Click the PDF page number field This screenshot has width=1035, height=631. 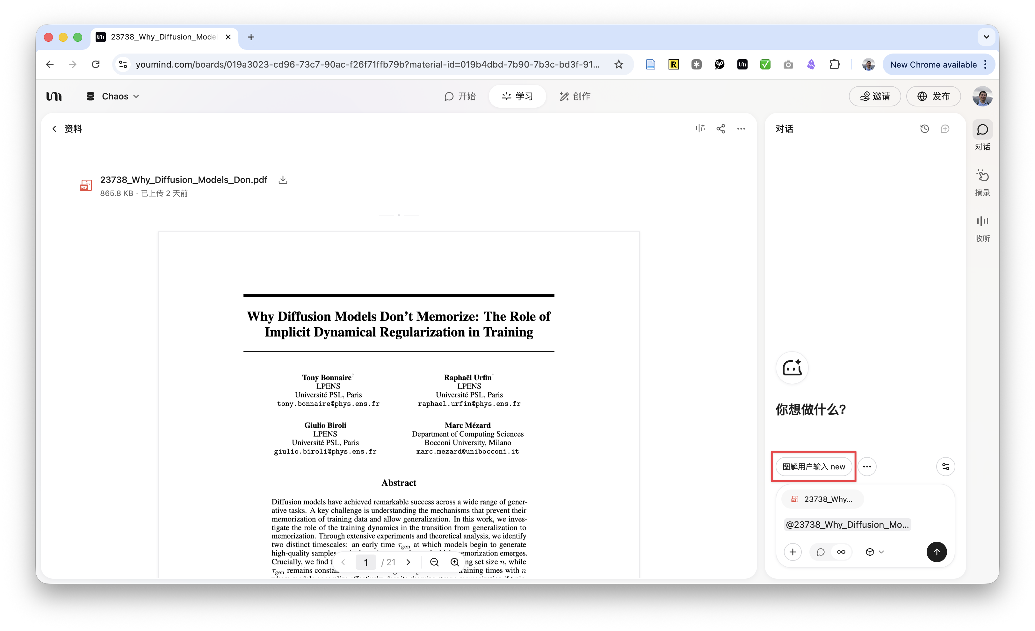tap(366, 562)
